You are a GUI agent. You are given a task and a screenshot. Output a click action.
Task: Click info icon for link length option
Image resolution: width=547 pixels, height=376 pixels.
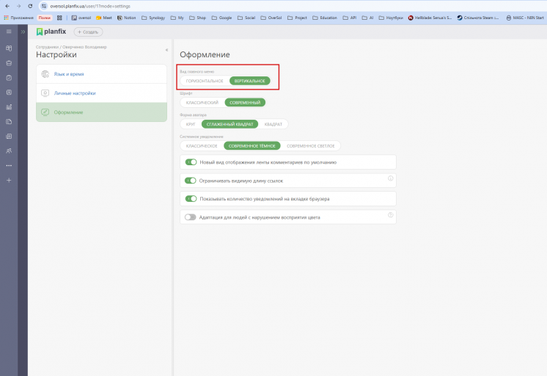click(390, 178)
